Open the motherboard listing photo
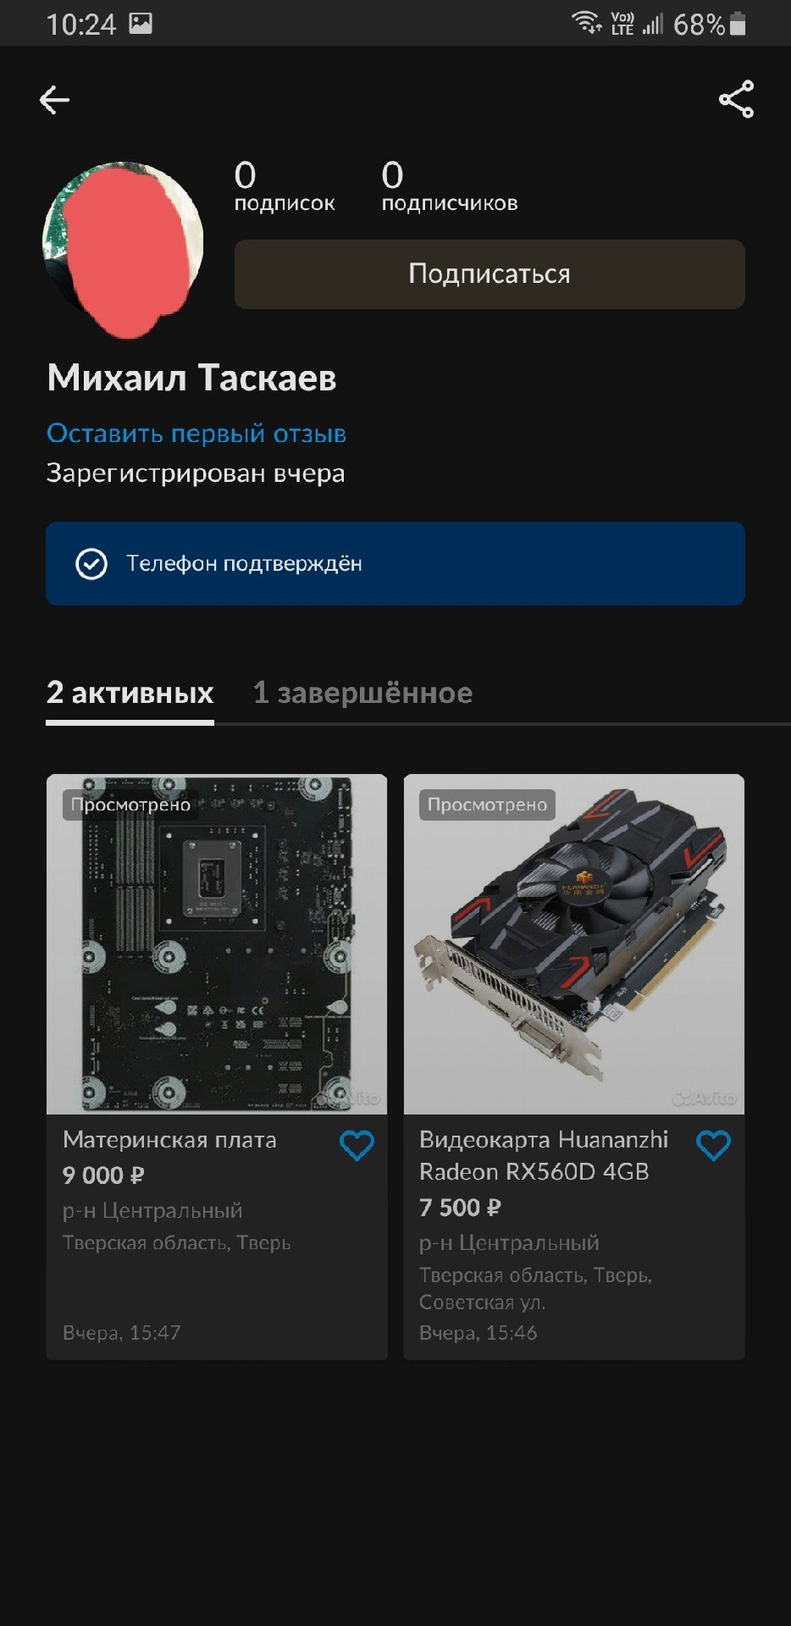This screenshot has width=791, height=1626. (x=217, y=944)
